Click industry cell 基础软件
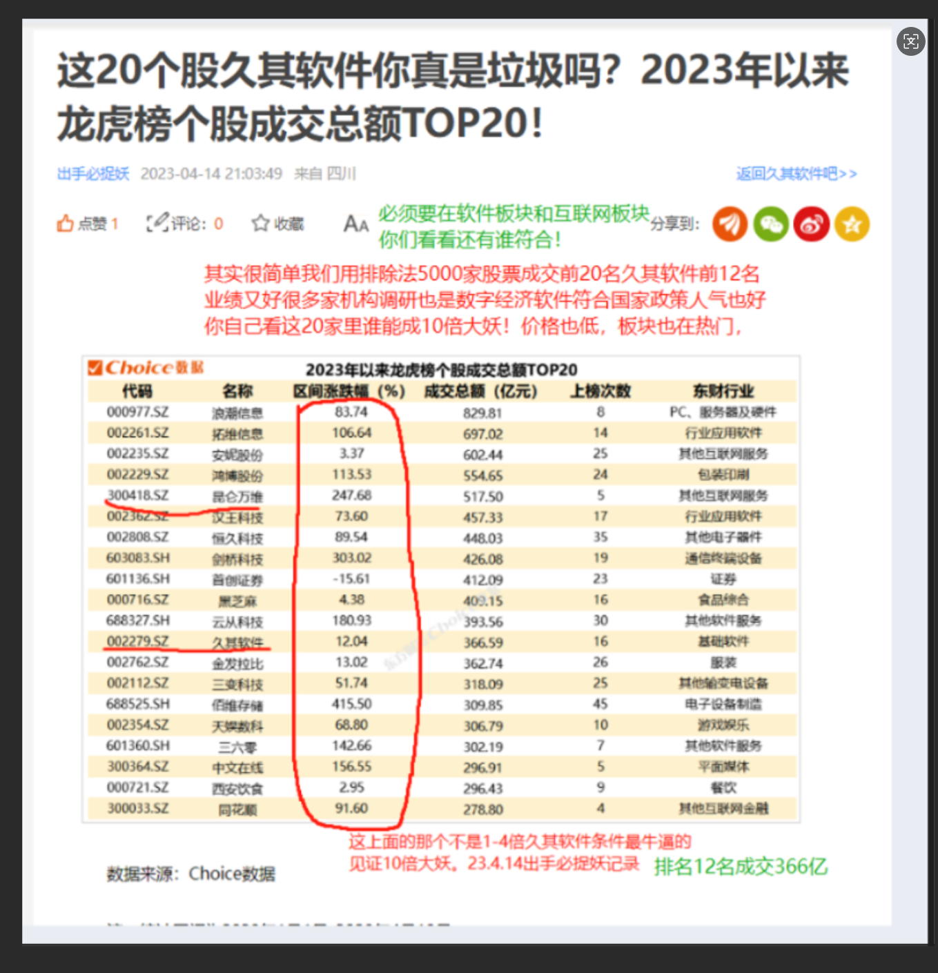The height and width of the screenshot is (973, 938). pos(723,641)
